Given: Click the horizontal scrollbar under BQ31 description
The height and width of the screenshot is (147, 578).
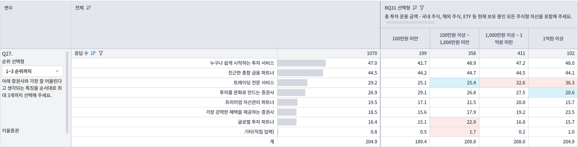Looking at the screenshot, I should pyautogui.click(x=410, y=23).
